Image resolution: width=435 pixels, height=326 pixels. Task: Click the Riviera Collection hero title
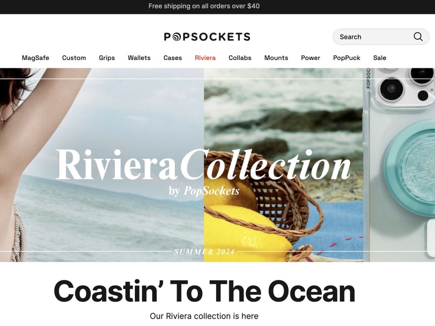click(x=203, y=165)
